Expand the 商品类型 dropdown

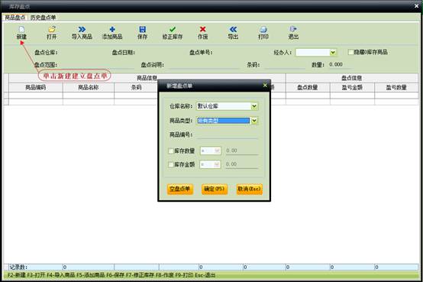(x=254, y=121)
